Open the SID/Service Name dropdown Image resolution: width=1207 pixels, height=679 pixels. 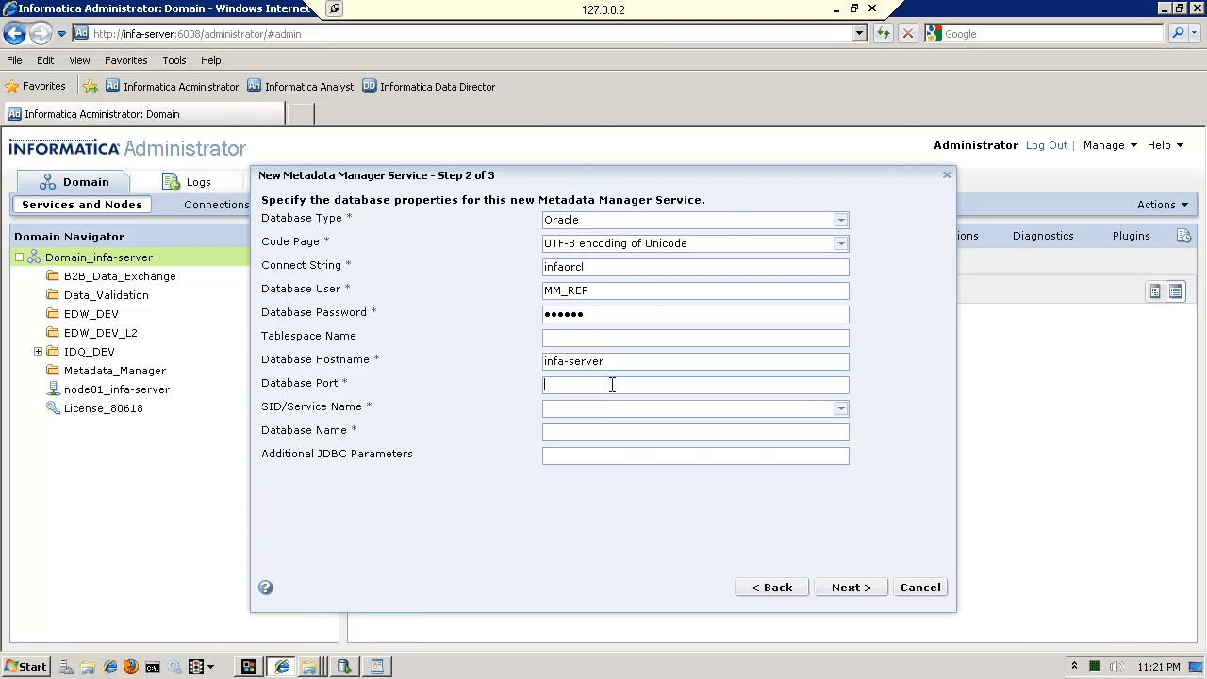coord(840,408)
